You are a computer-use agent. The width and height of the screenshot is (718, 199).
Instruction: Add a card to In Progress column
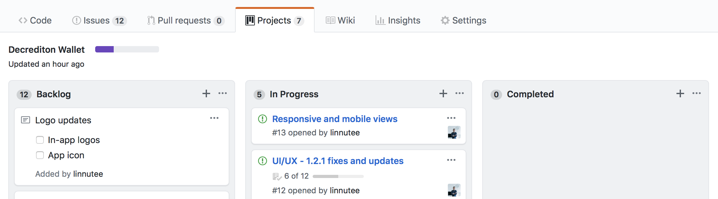[443, 93]
